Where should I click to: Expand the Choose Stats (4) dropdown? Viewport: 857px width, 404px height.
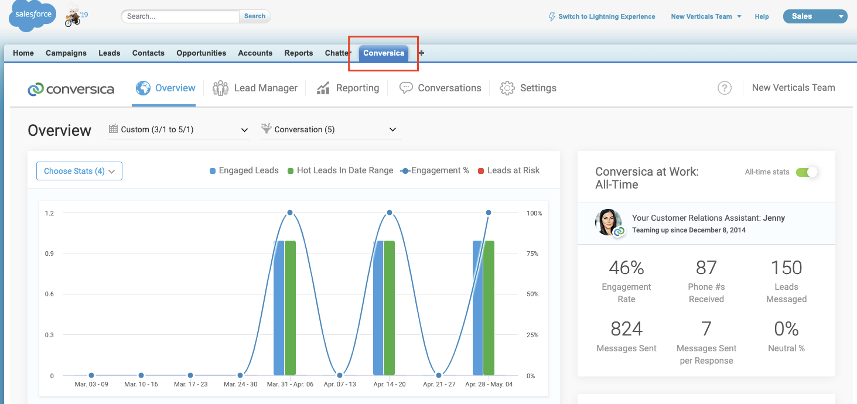(x=79, y=171)
